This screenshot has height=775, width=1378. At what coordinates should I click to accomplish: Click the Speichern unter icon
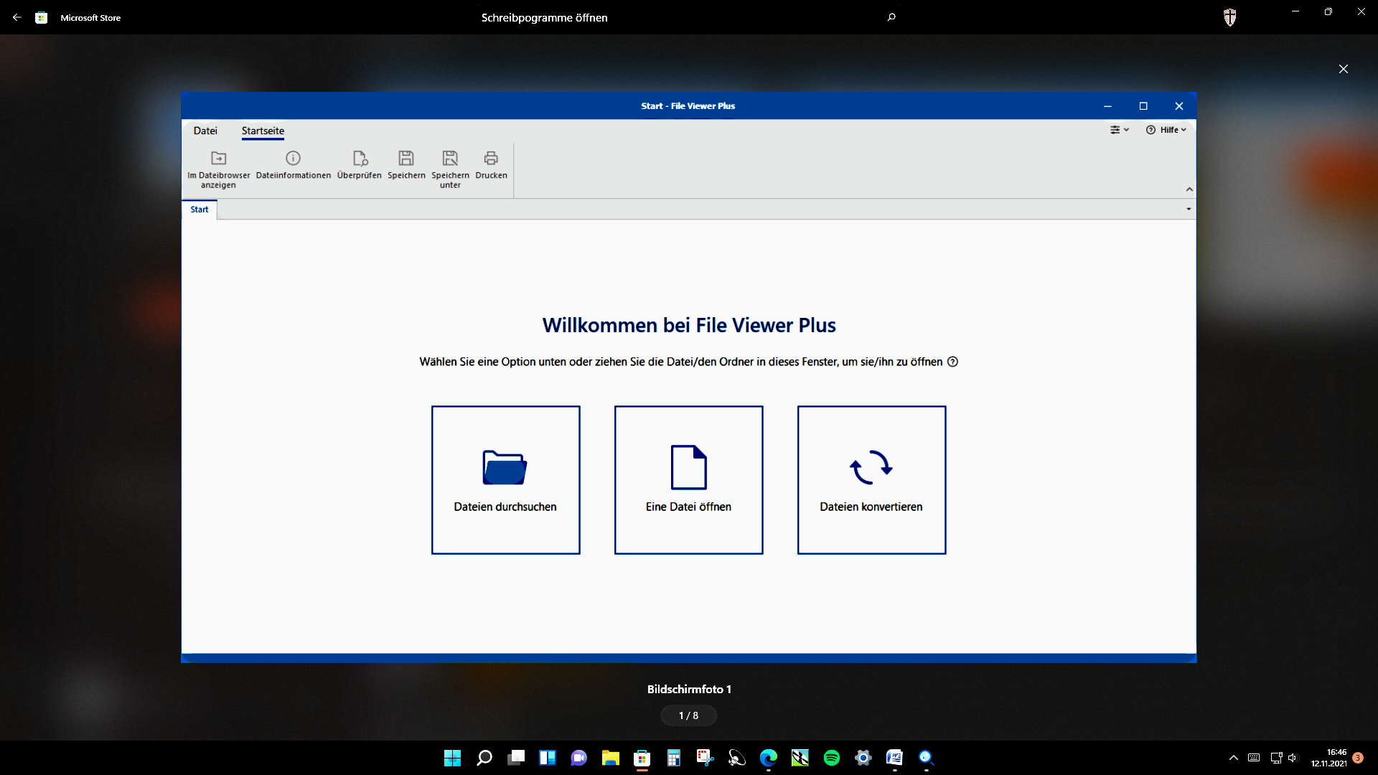tap(450, 158)
